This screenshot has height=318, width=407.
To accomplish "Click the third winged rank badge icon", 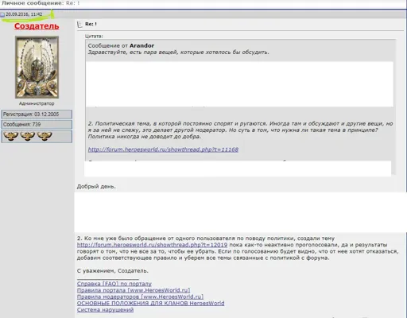I will [45, 136].
